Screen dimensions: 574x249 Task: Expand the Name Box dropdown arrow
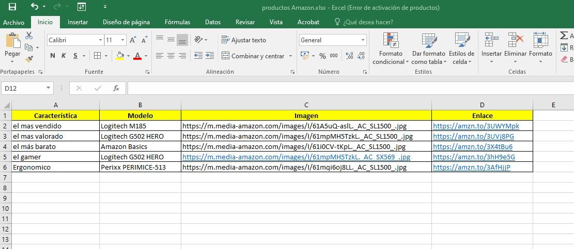click(x=49, y=88)
